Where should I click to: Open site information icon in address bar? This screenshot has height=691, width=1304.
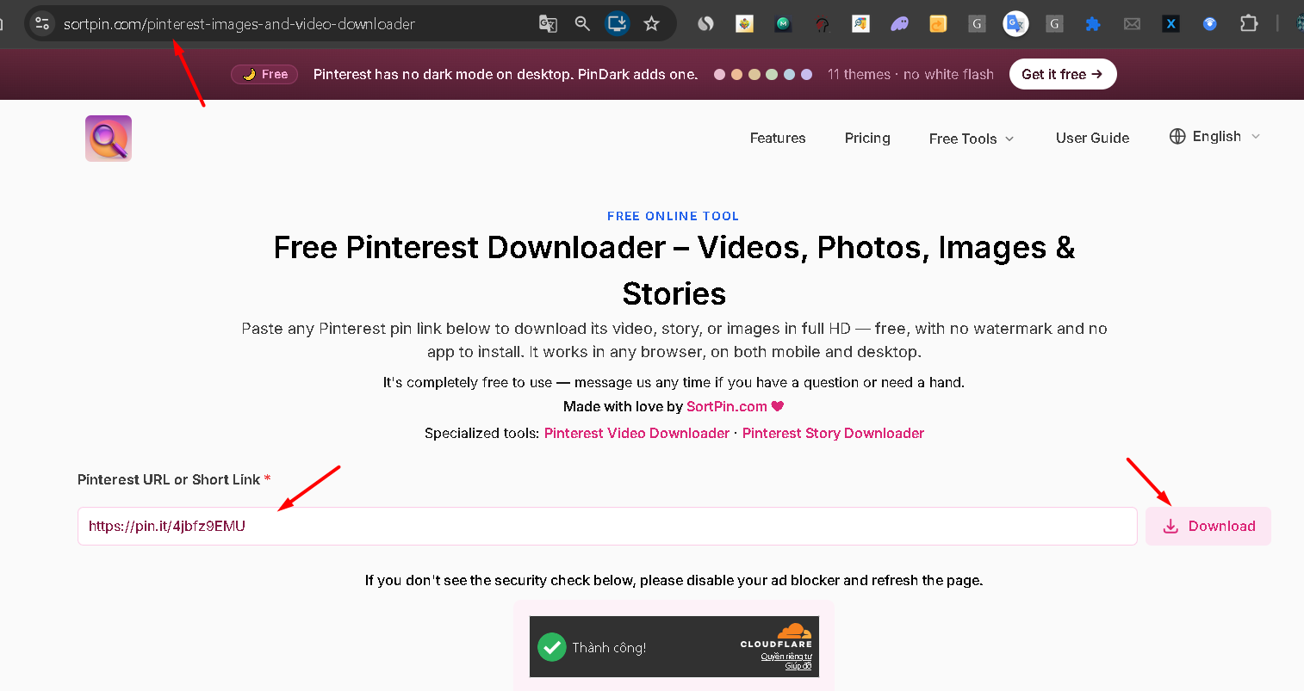[41, 23]
